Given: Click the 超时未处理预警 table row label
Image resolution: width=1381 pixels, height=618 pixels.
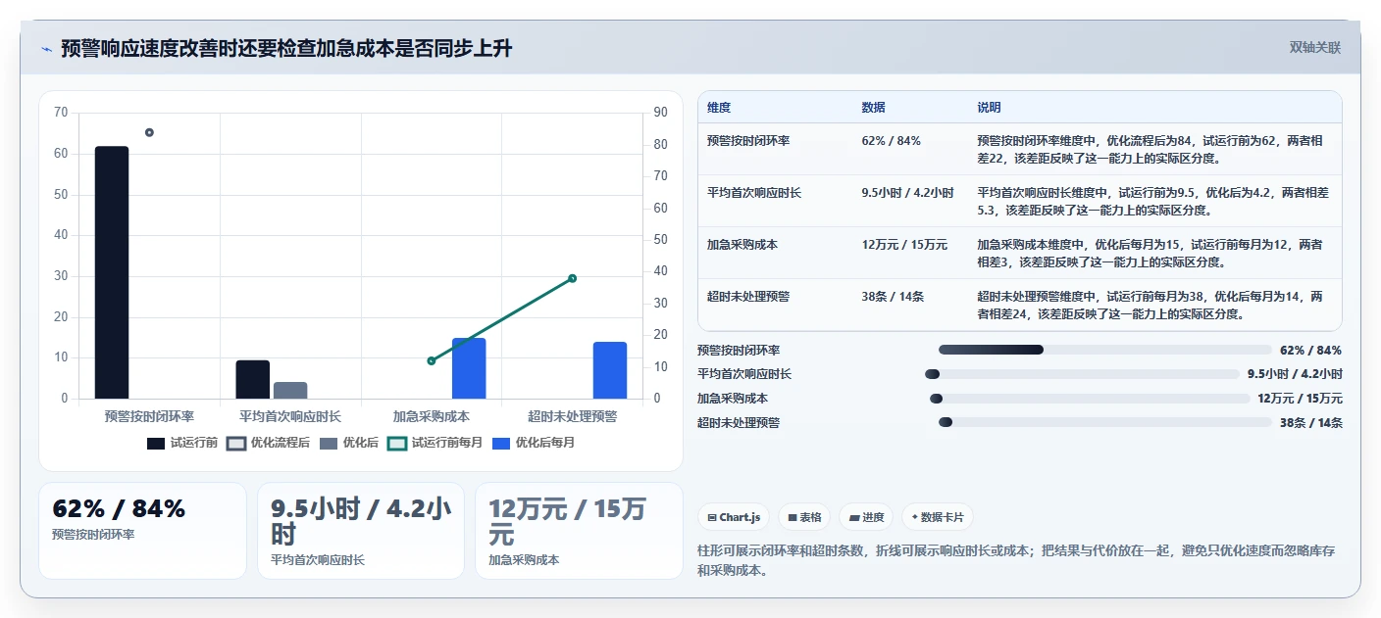Looking at the screenshot, I should pyautogui.click(x=748, y=297).
